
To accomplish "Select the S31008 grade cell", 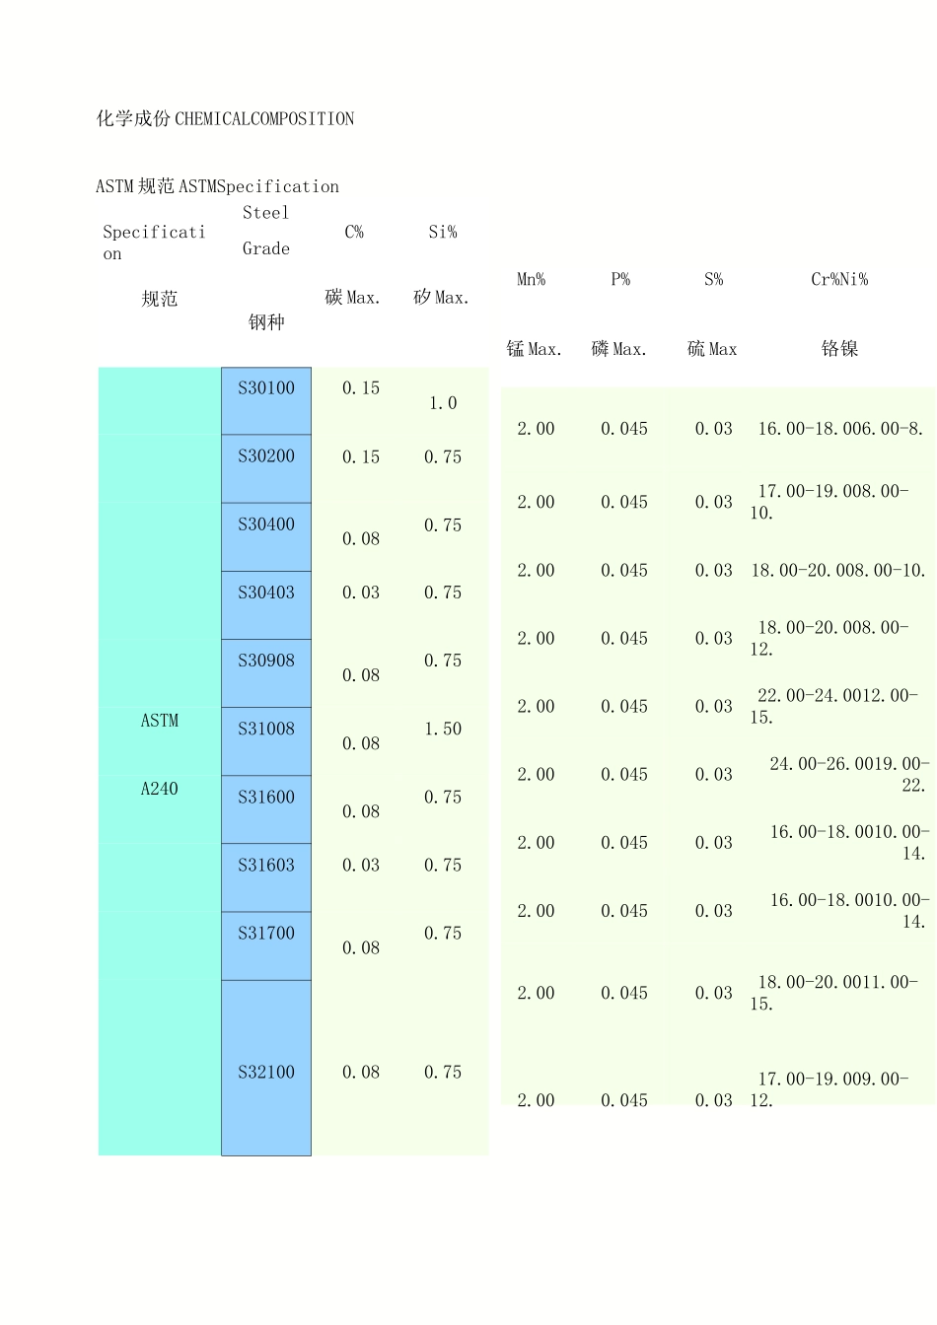I will point(266,729).
